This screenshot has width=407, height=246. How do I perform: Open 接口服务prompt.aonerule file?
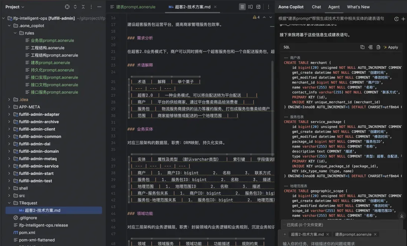[54, 92]
